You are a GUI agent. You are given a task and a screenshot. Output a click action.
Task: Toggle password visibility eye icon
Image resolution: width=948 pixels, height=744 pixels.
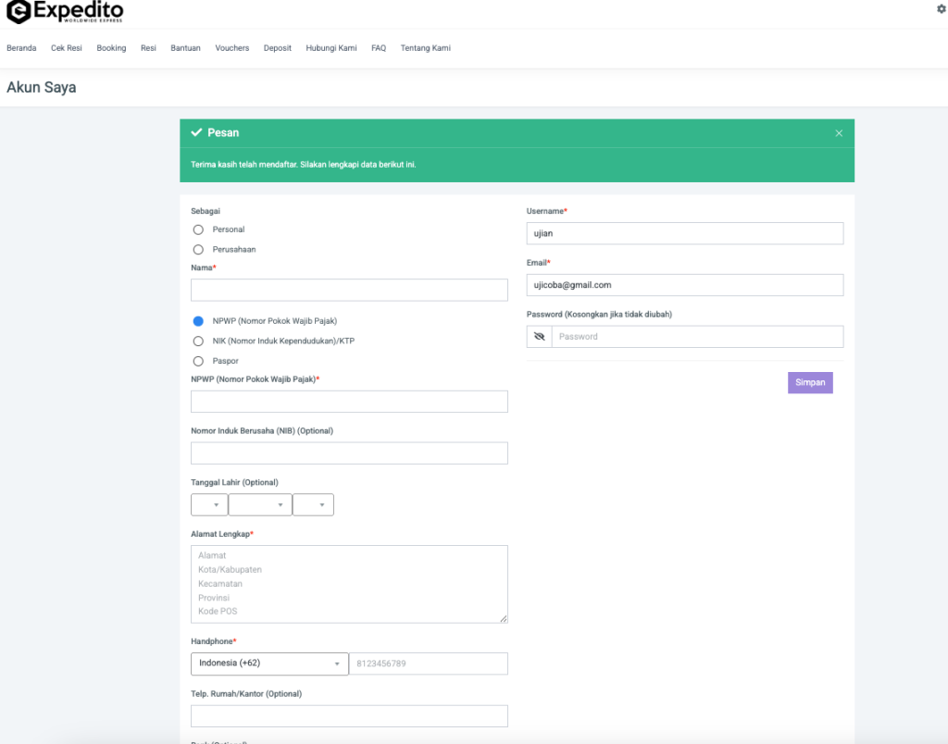click(x=539, y=337)
